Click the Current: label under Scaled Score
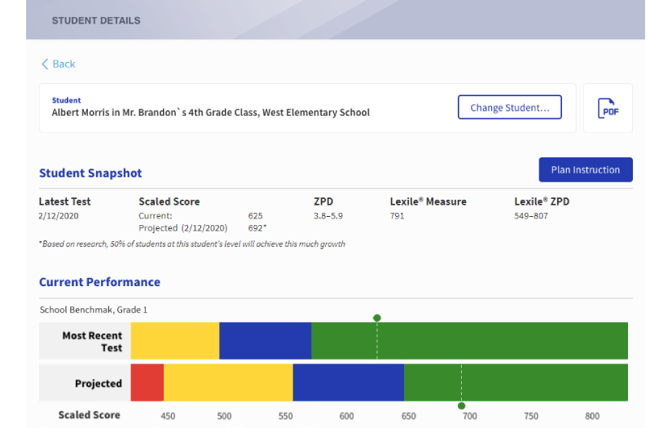The width and height of the screenshot is (672, 428). point(155,216)
